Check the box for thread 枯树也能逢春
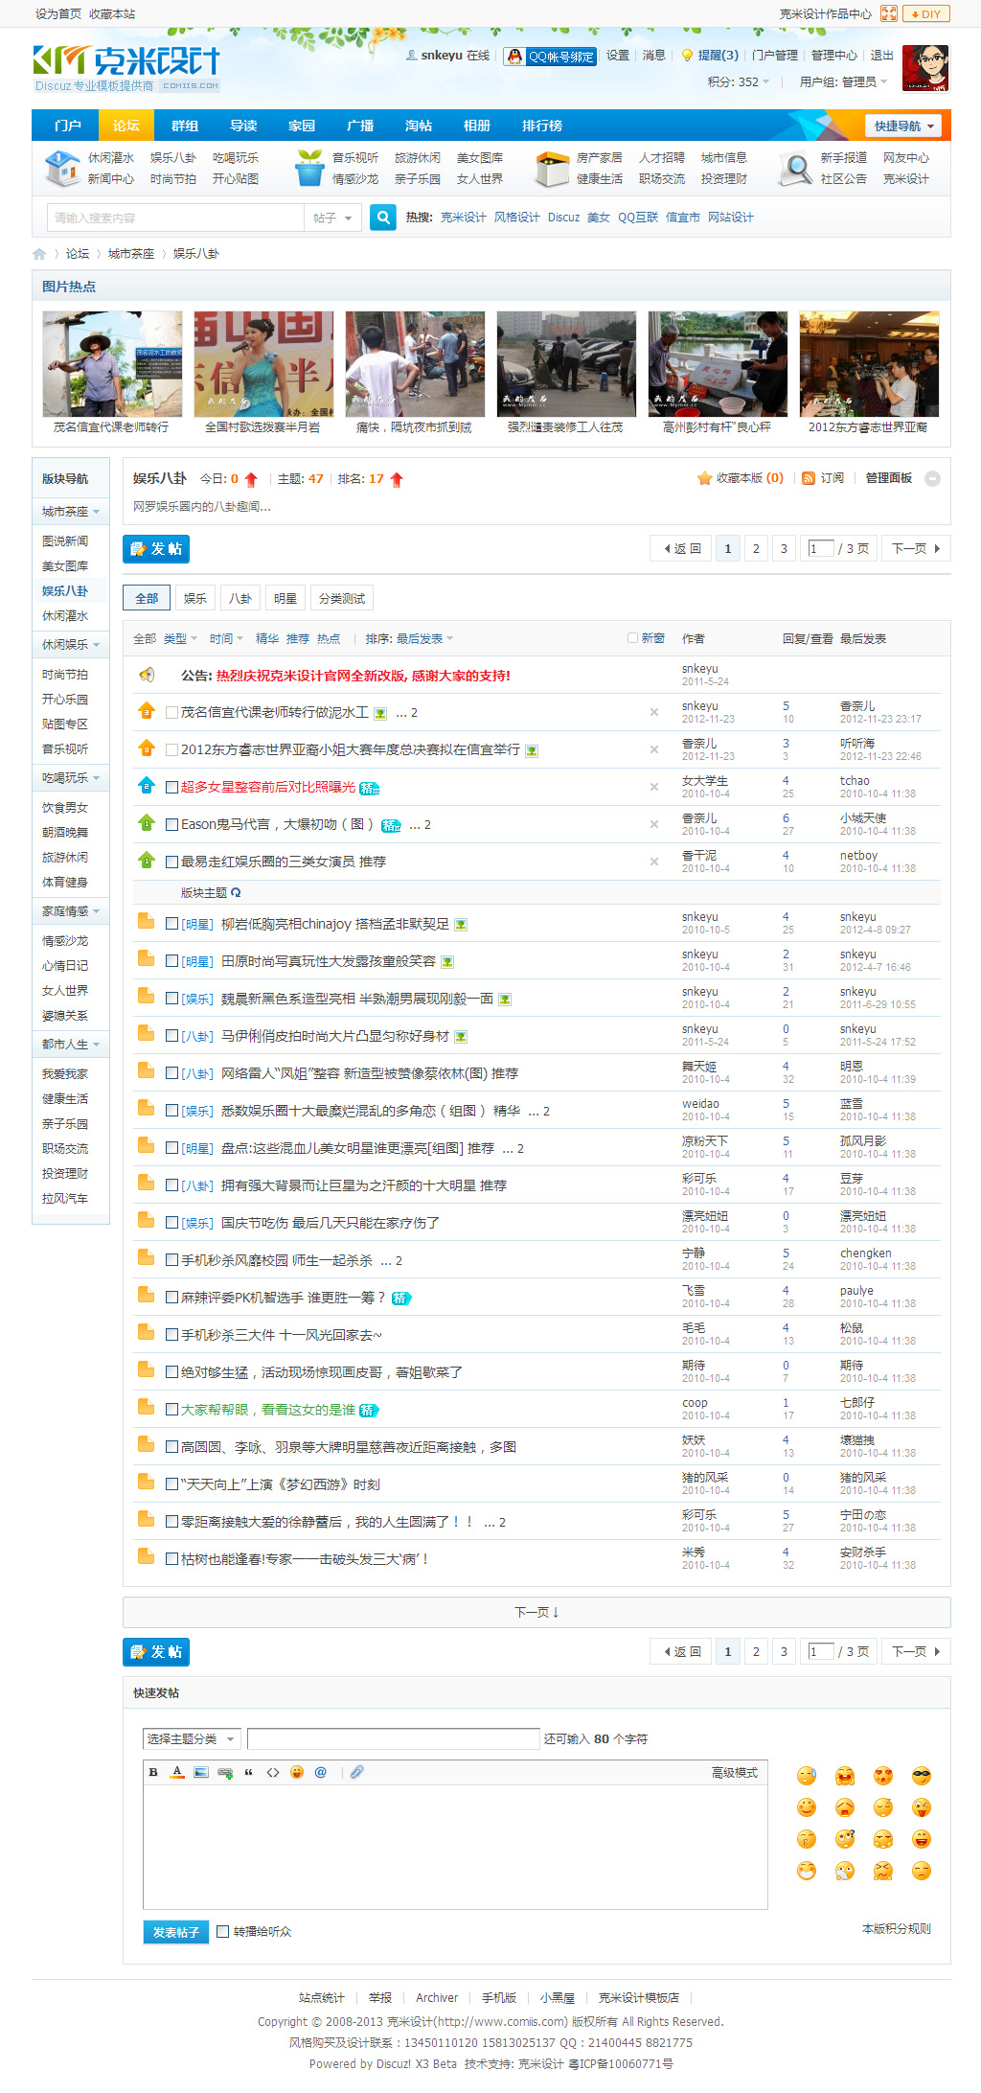The width and height of the screenshot is (981, 2093). click(172, 1559)
